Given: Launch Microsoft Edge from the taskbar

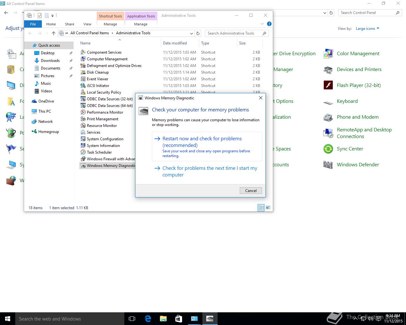Looking at the screenshot, I should point(148,319).
